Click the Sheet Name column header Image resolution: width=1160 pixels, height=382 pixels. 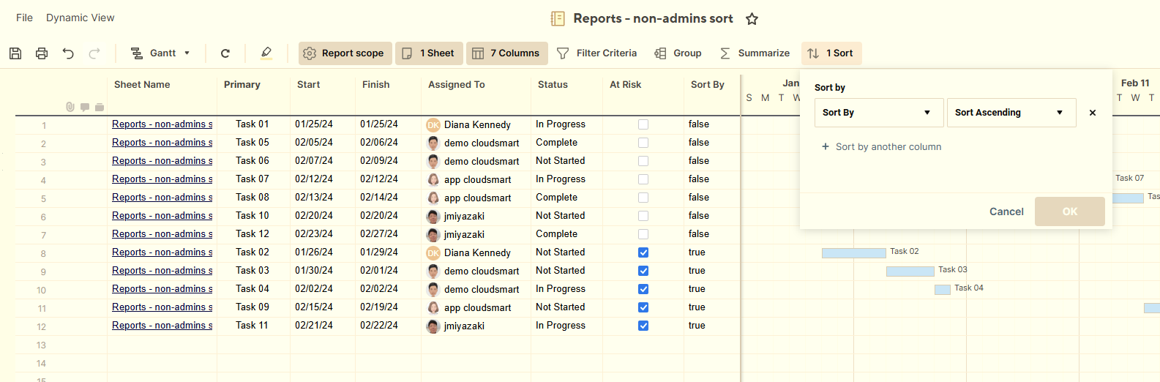click(142, 85)
